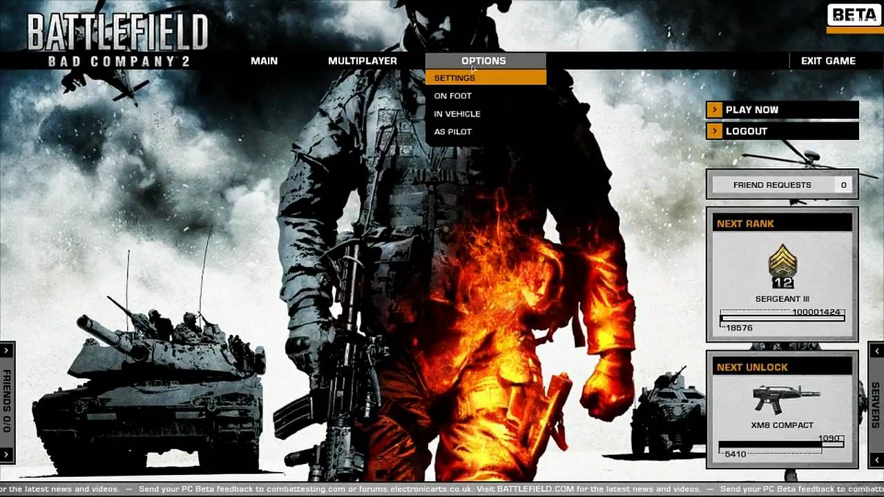Expand FRIENDS sidebar using top arrow

tap(6, 351)
